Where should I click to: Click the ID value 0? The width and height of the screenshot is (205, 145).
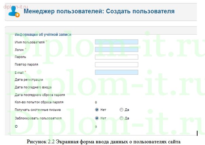point(96,127)
